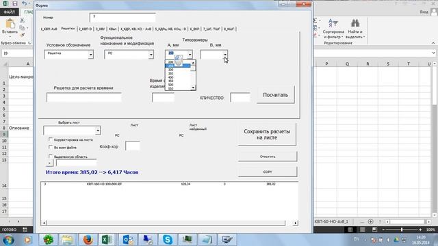
Task: Click zoom in plus on Excel status bar
Action: (x=420, y=230)
